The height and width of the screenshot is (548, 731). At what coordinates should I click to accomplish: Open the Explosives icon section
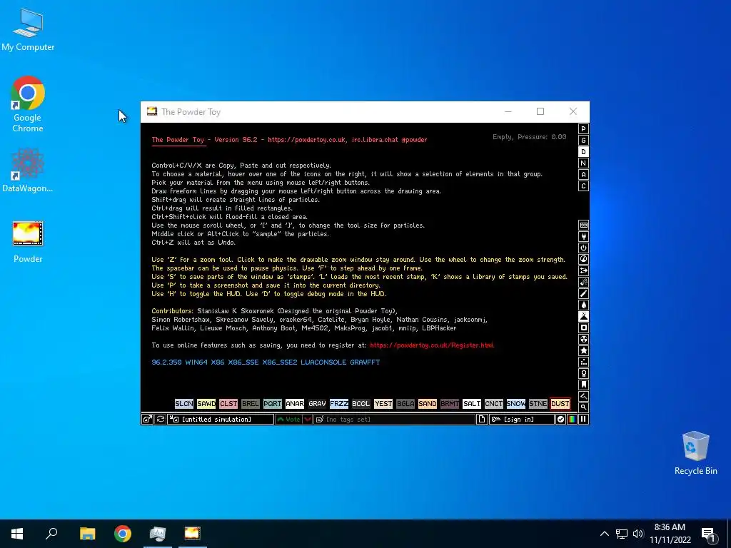pyautogui.click(x=583, y=282)
